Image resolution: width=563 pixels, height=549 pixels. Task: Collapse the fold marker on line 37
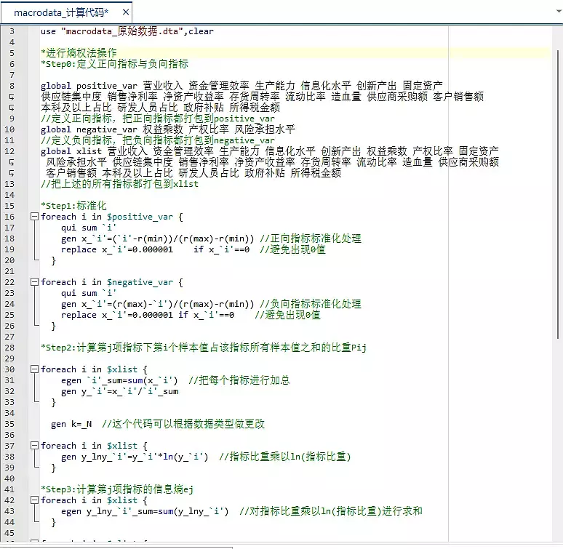point(34,445)
